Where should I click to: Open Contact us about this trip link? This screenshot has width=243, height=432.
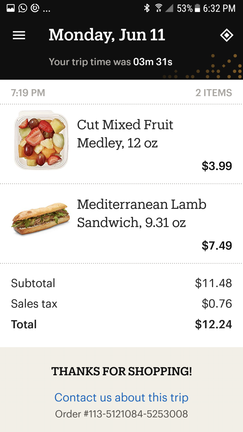click(121, 397)
